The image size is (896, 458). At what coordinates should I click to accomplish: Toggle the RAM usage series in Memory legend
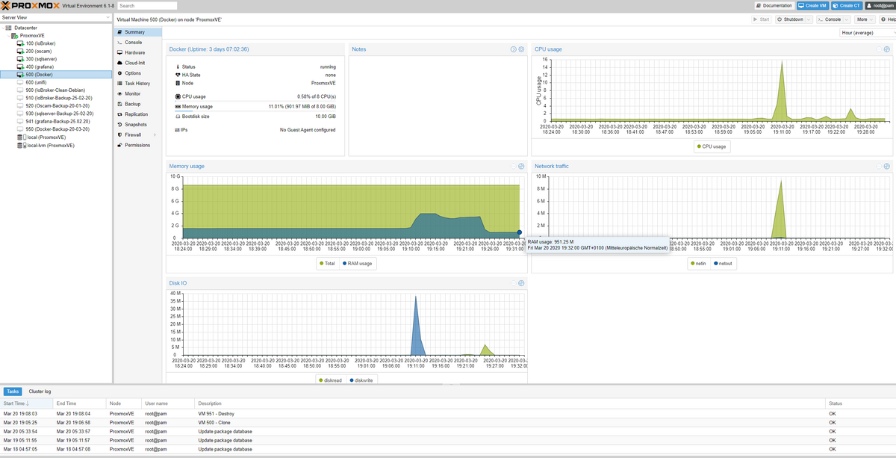point(358,263)
